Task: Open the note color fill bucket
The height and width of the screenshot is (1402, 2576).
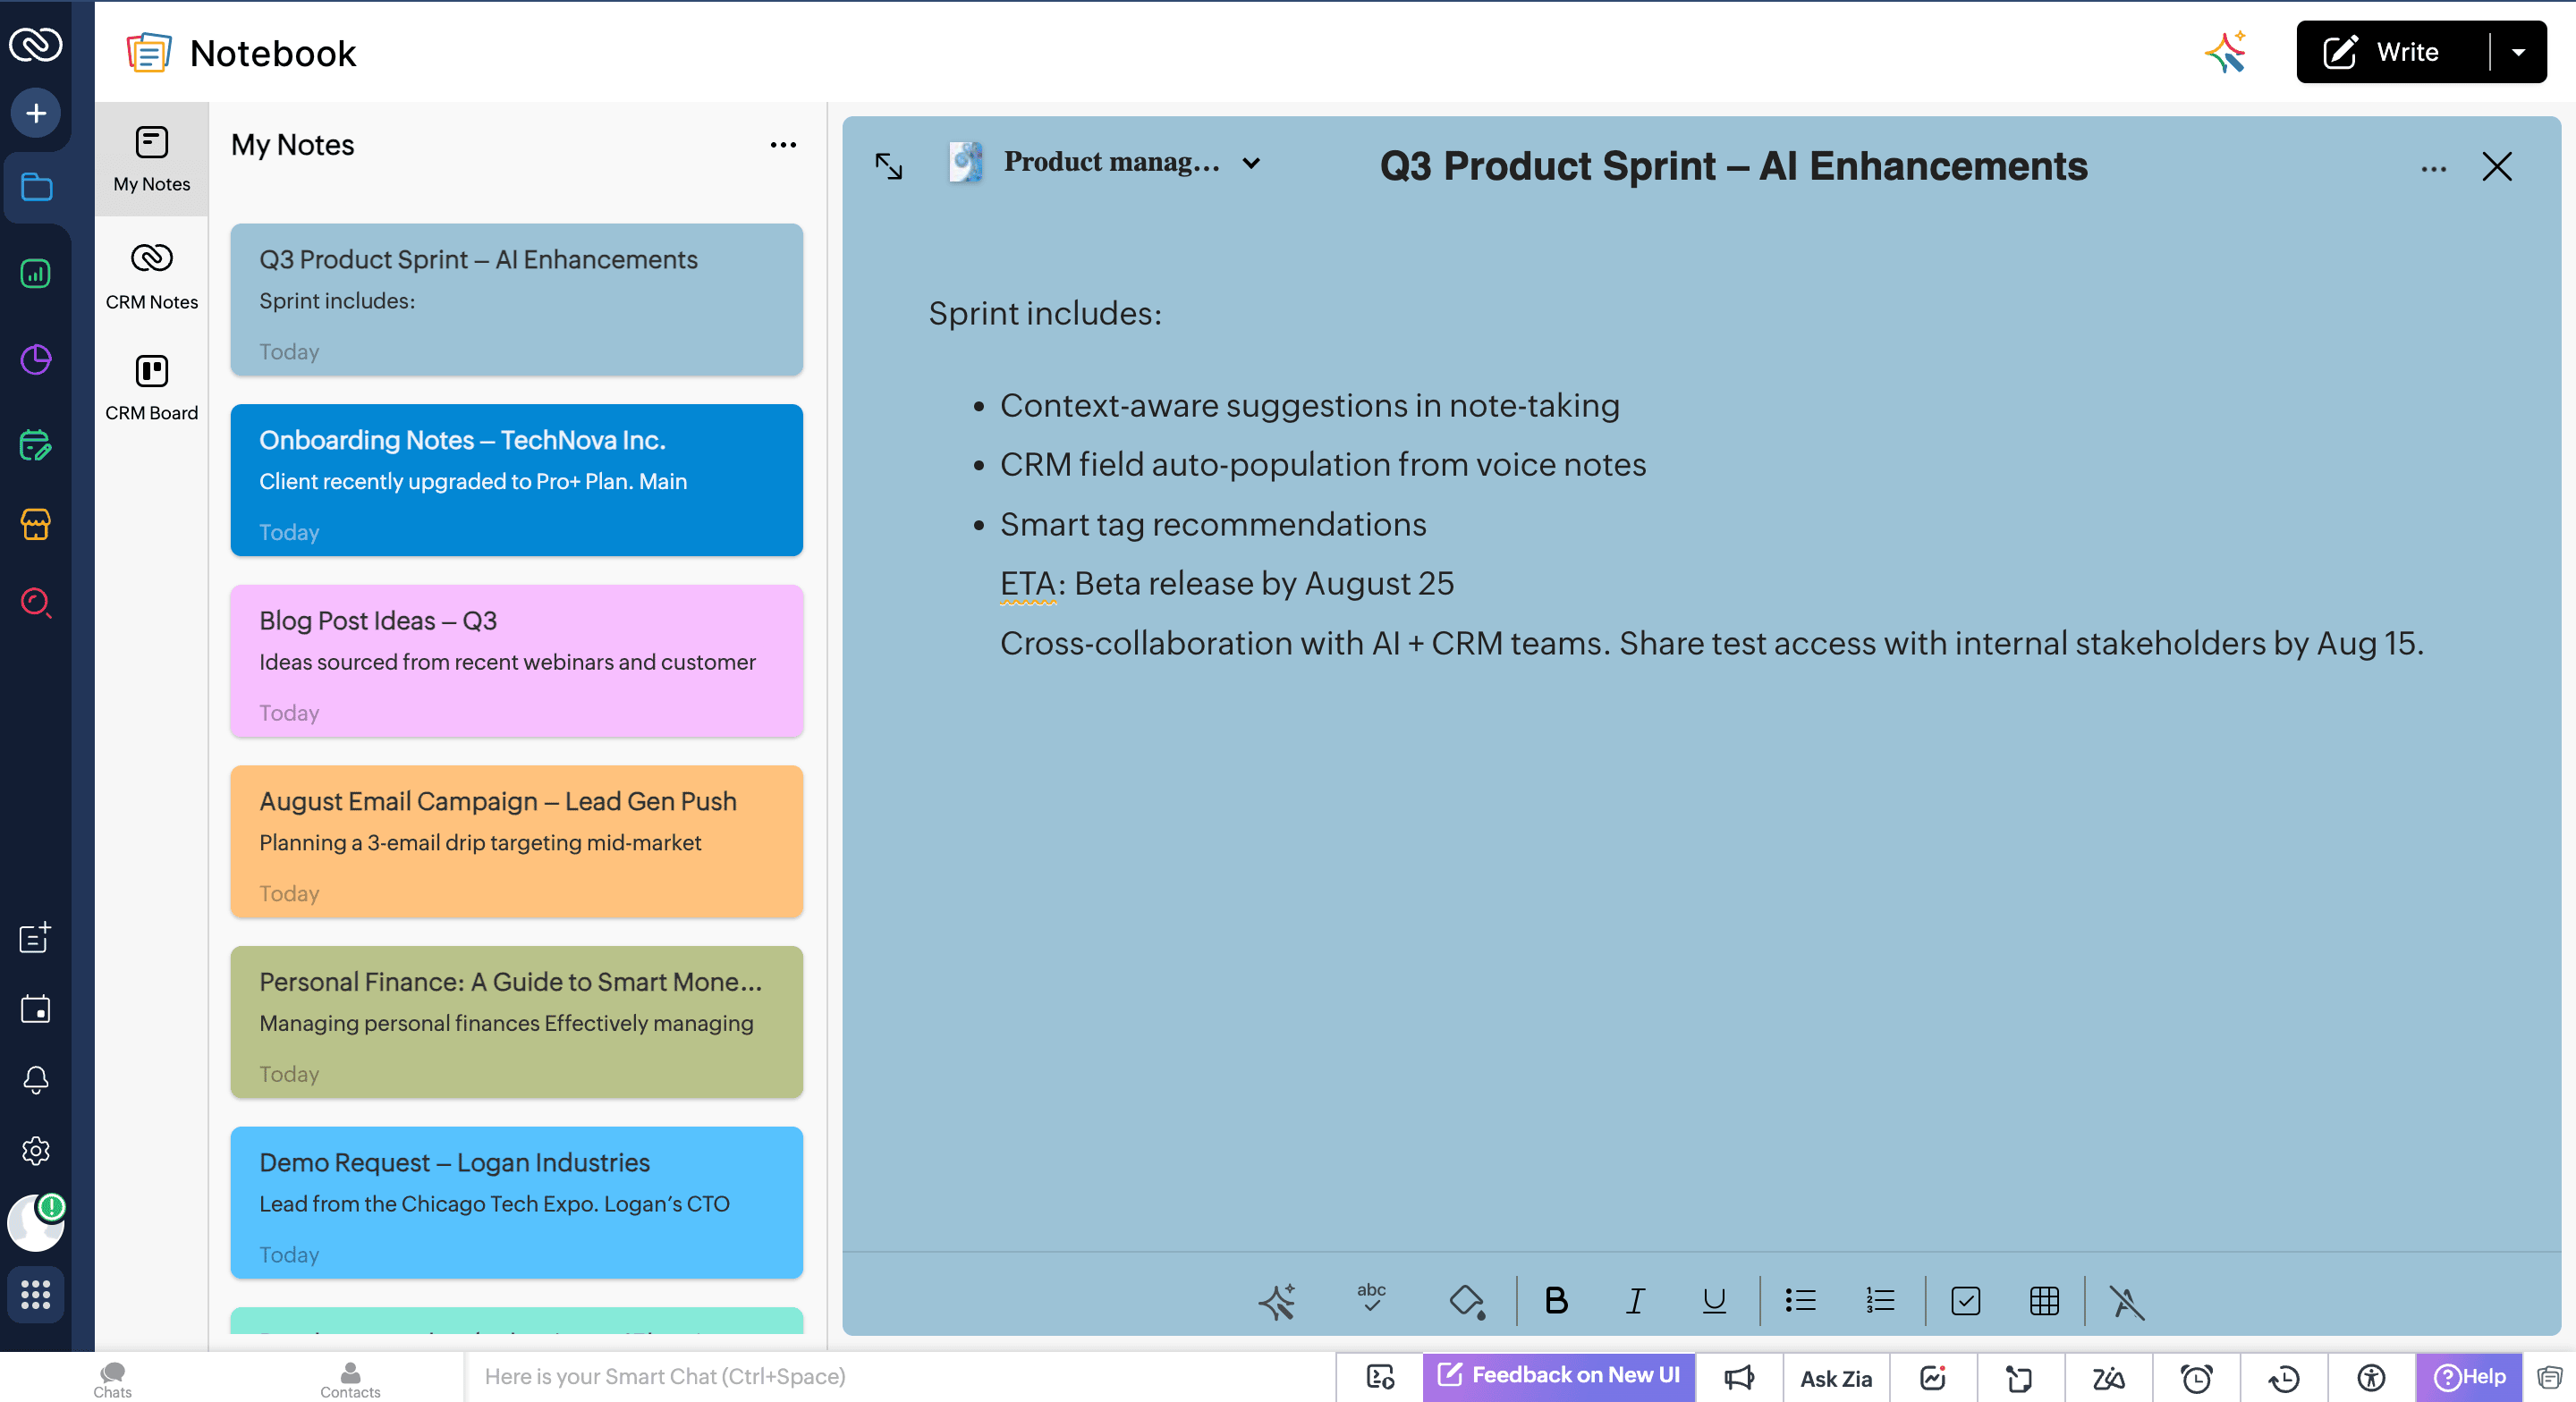Action: click(1466, 1300)
